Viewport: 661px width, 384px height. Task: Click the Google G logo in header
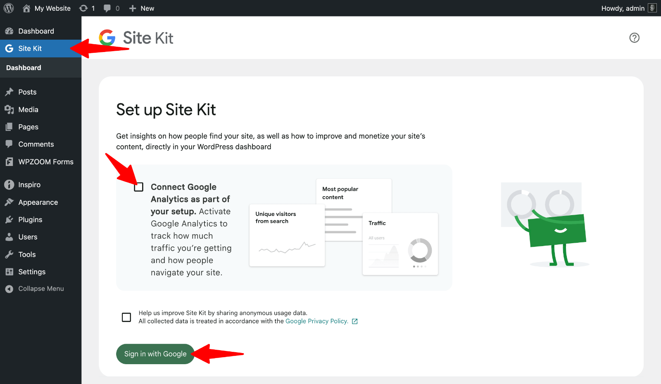pyautogui.click(x=107, y=38)
